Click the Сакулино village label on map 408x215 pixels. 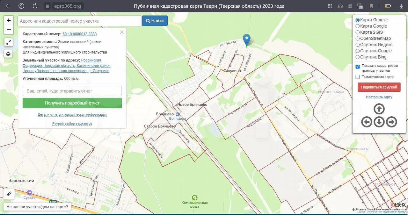(232, 71)
